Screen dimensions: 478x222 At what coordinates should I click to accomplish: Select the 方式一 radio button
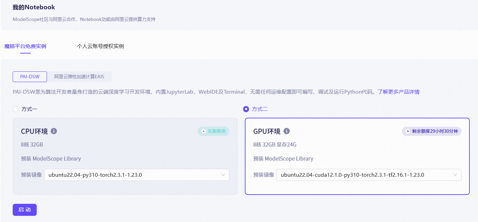coord(15,109)
